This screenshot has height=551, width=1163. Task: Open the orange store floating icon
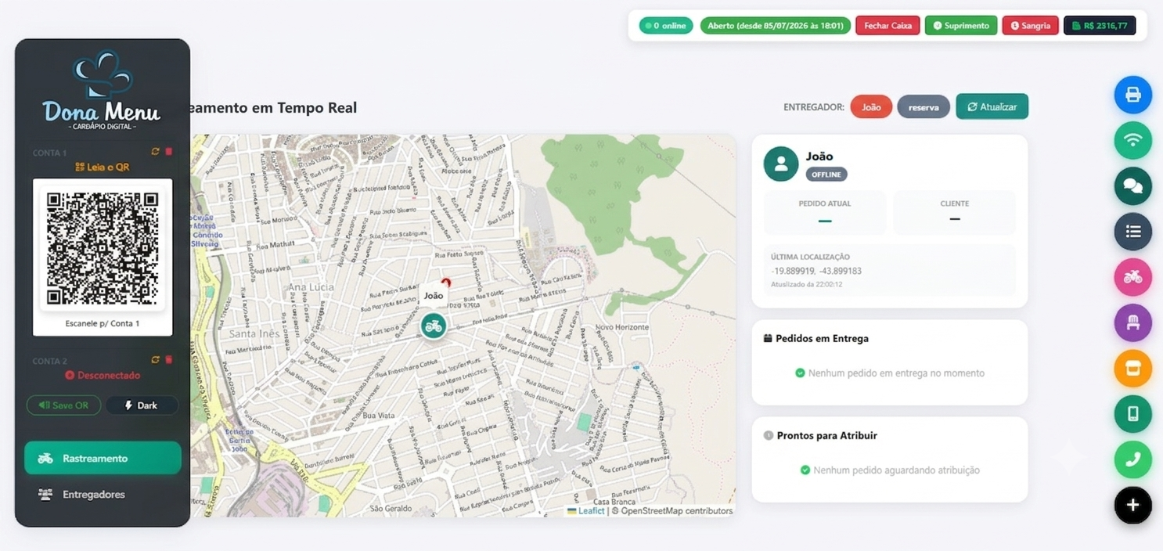(x=1132, y=369)
